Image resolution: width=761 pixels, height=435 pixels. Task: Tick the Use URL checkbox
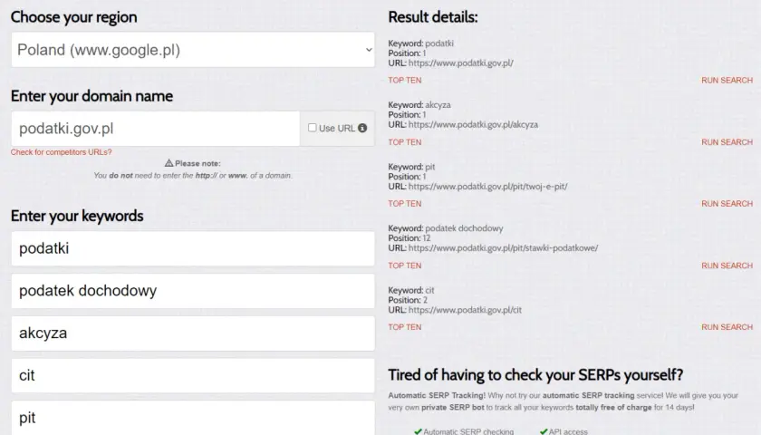click(x=312, y=128)
